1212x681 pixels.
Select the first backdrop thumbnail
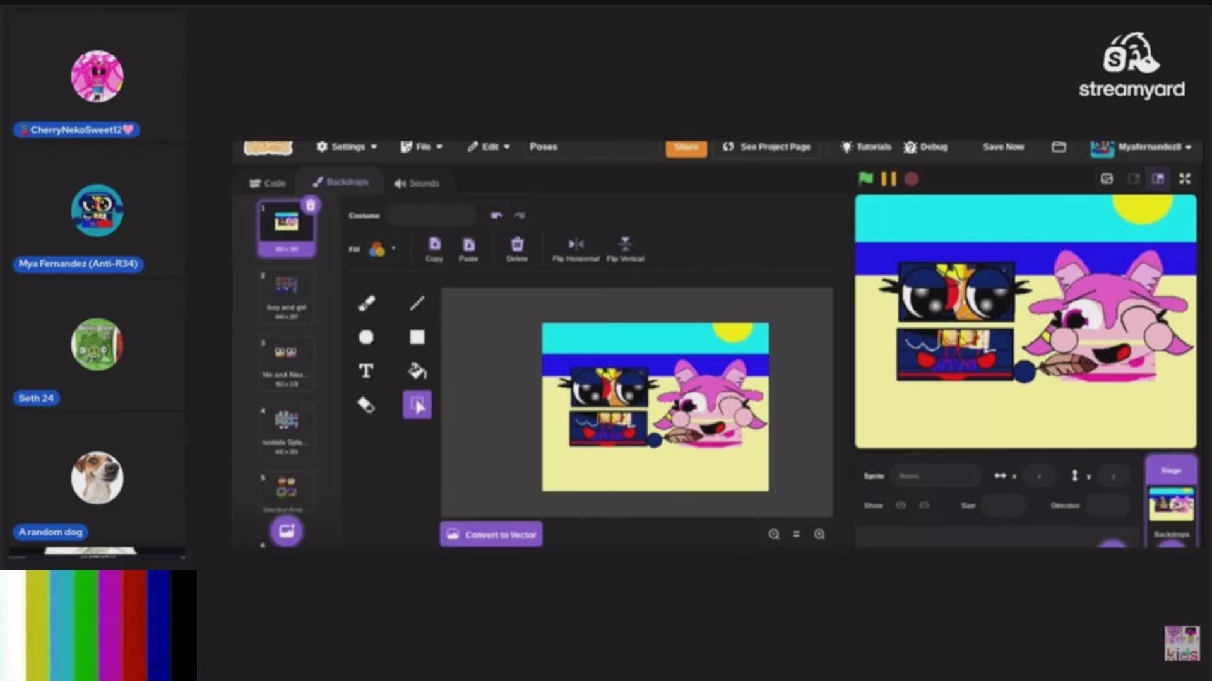pyautogui.click(x=287, y=228)
